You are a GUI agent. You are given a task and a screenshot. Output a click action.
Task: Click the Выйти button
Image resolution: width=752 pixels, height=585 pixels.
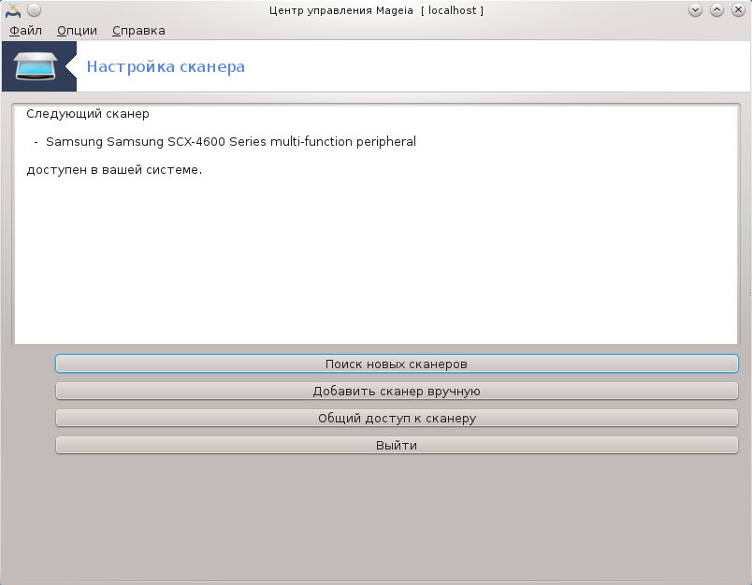coord(397,445)
